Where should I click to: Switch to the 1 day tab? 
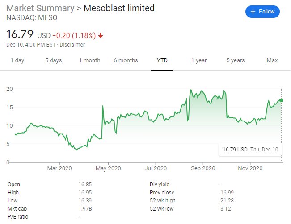17,60
